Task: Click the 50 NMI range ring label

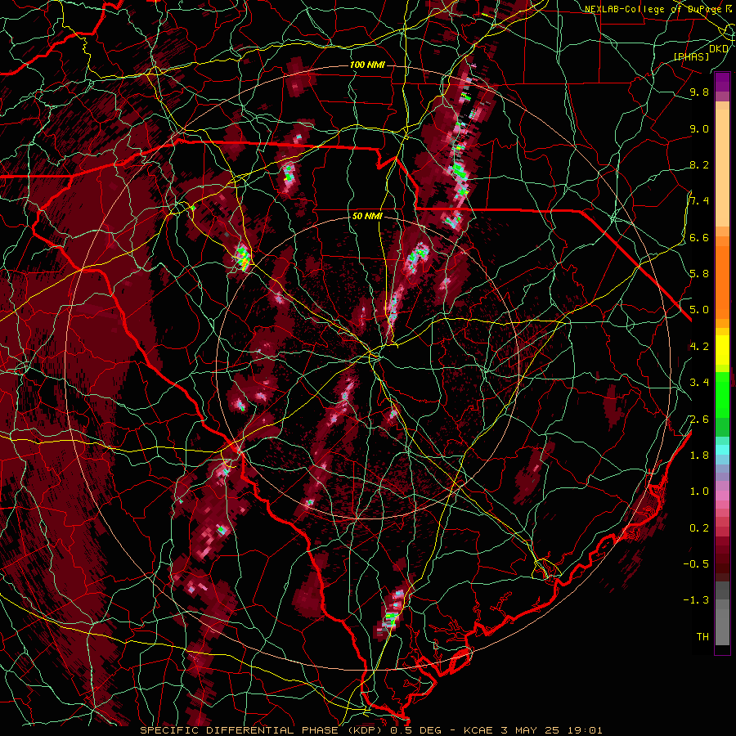Action: click(x=367, y=217)
